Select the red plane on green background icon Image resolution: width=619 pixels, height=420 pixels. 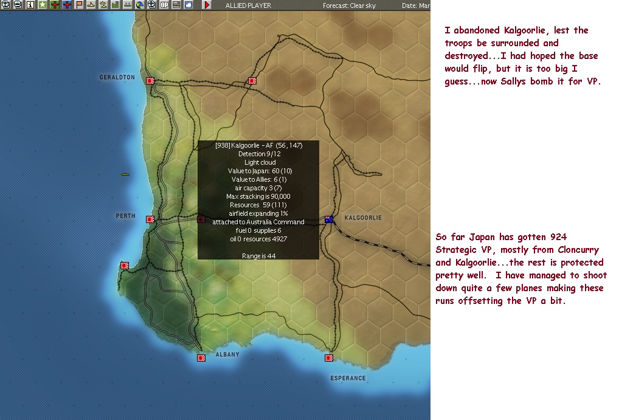click(x=55, y=5)
